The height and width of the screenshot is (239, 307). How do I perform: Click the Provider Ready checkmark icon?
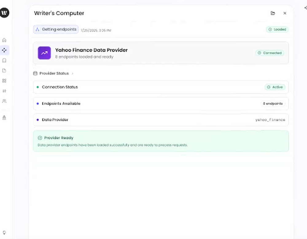(40, 138)
